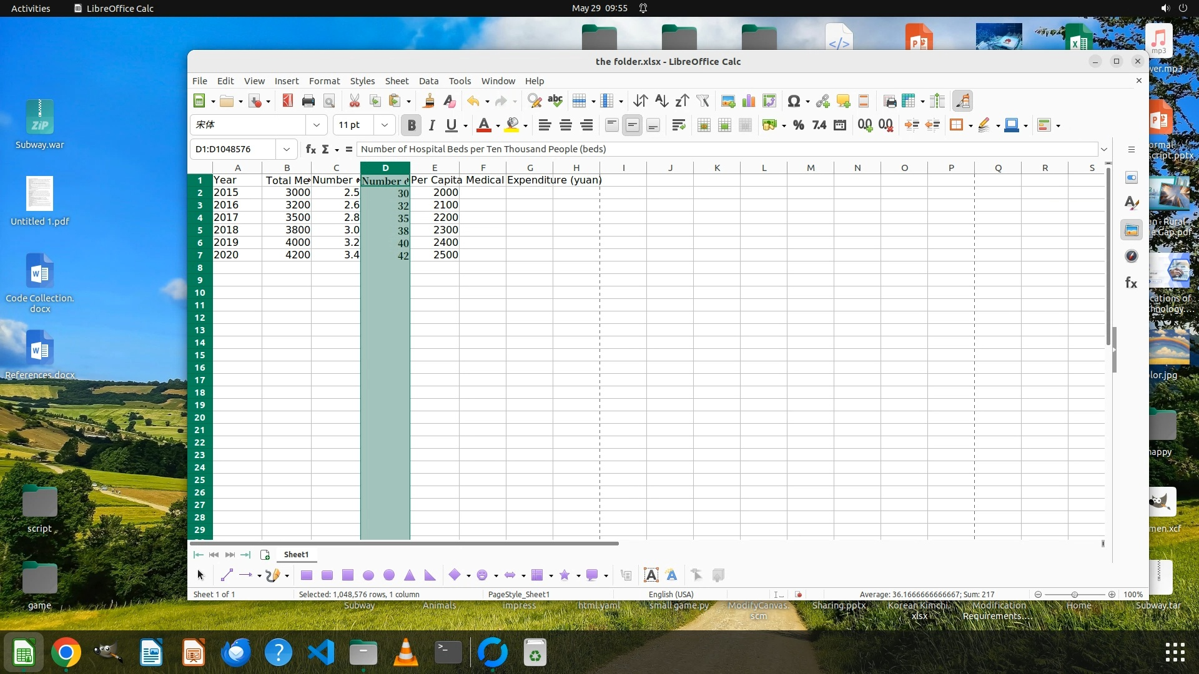Open the sidebar Navigator compass icon
Image resolution: width=1199 pixels, height=674 pixels.
[x=1131, y=256]
